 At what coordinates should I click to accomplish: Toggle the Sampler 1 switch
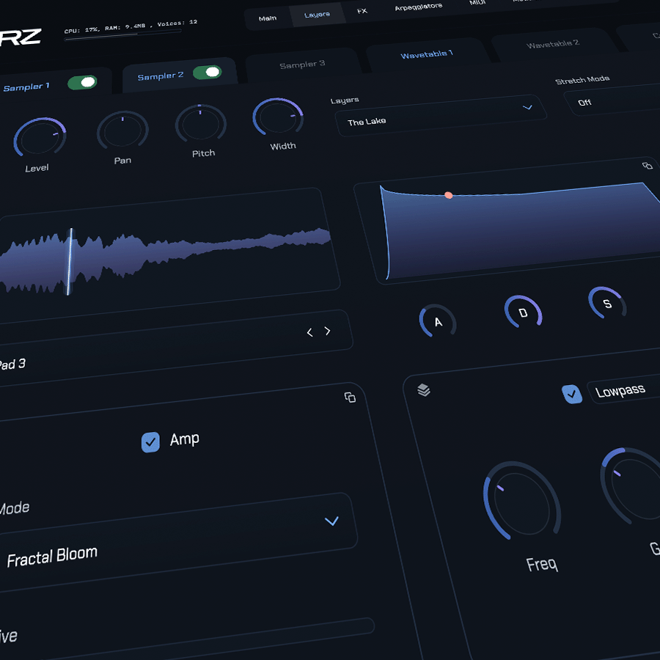(x=82, y=82)
